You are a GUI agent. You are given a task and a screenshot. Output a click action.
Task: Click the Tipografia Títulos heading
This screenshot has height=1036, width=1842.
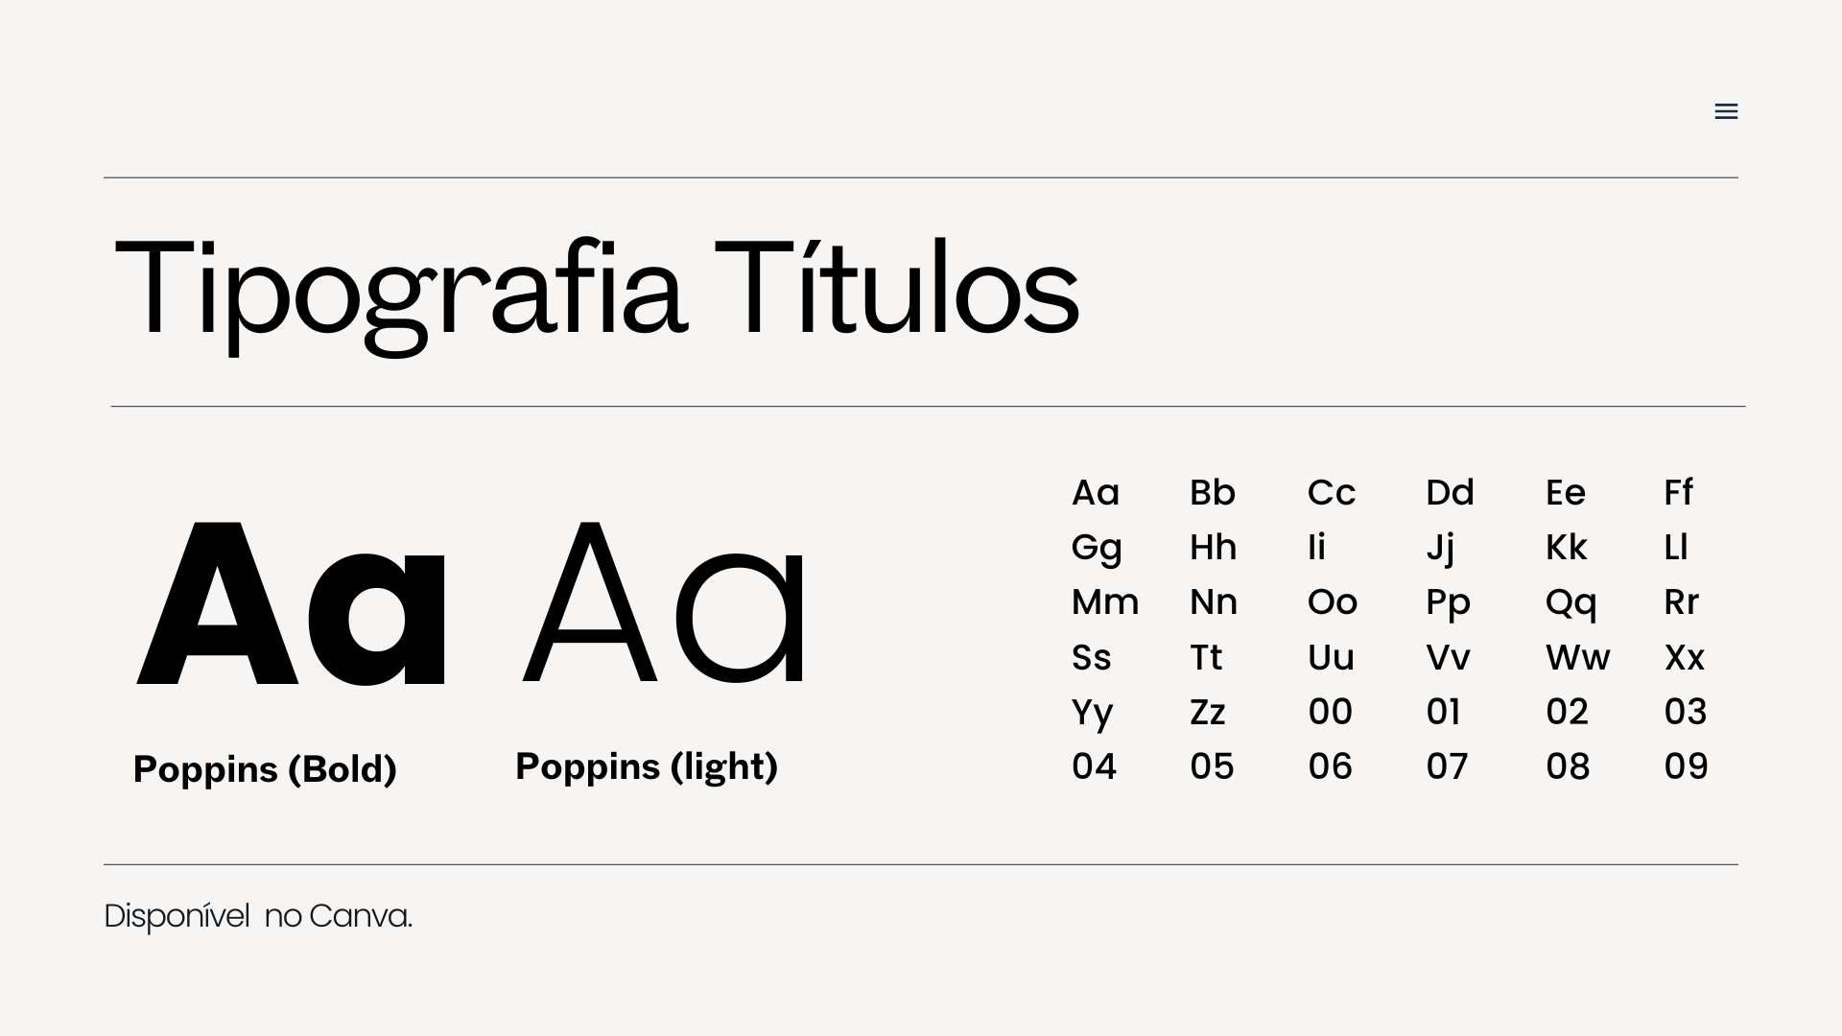597,293
